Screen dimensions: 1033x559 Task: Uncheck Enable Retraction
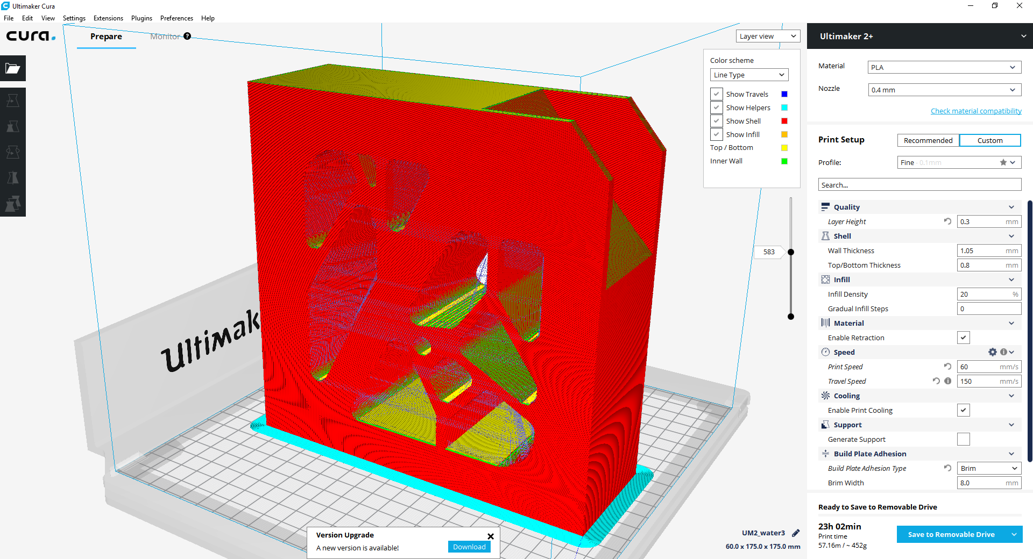tap(964, 338)
